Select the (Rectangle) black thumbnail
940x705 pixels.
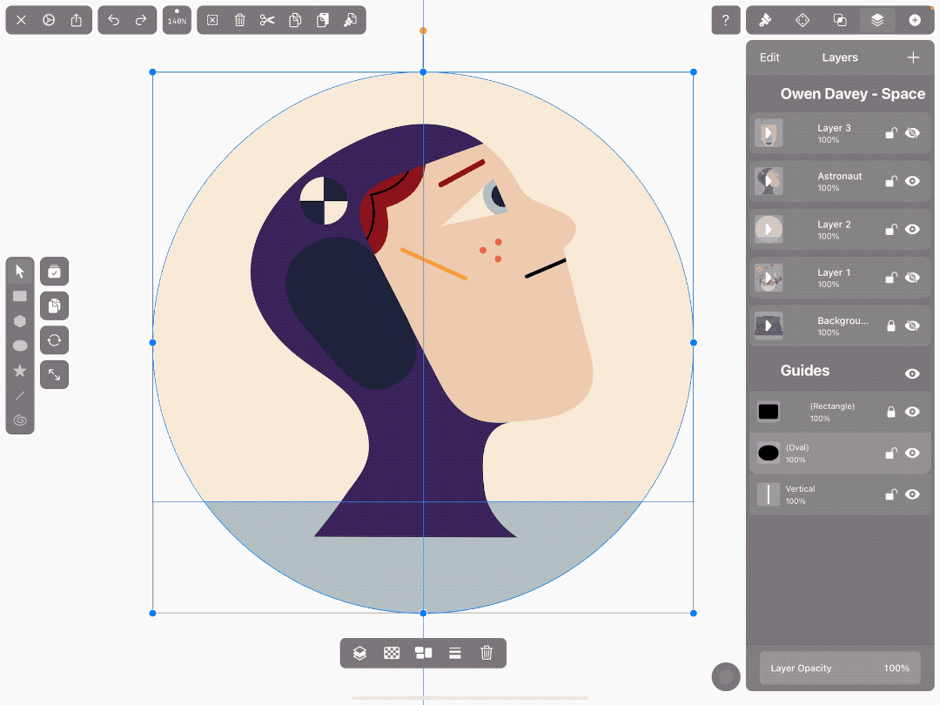(x=769, y=412)
